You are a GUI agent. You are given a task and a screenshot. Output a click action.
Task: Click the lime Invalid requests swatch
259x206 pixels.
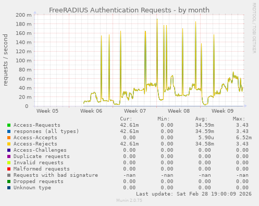point(9,163)
